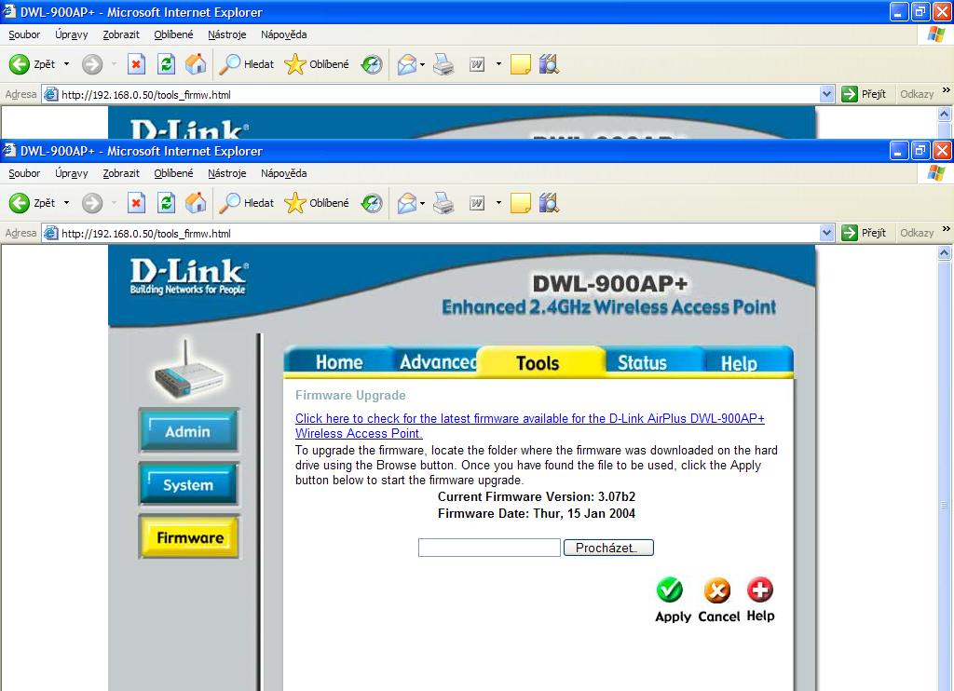Click the firmware file path input field
The width and height of the screenshot is (954, 691).
point(489,548)
